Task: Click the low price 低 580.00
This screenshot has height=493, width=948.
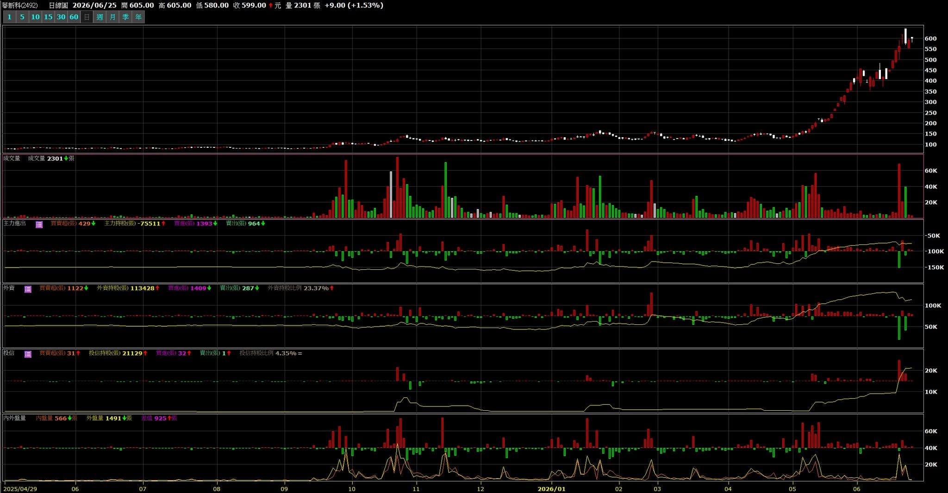Action: 212,6
